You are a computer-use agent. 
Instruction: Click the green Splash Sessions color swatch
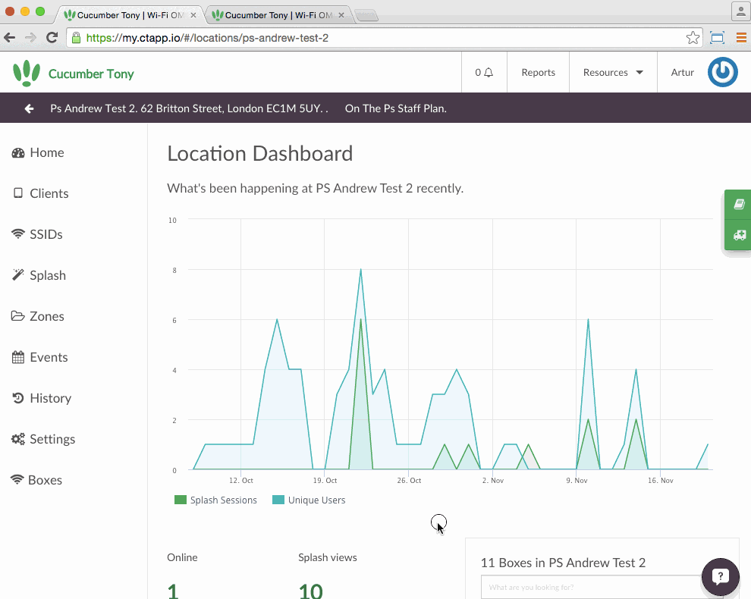(180, 500)
